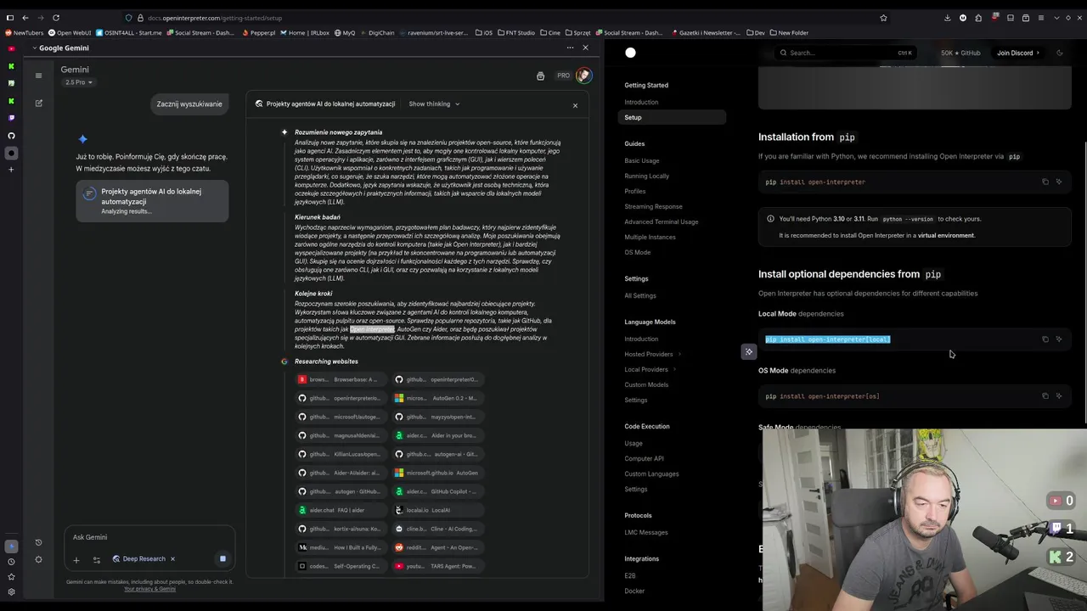
Task: Open the Open WebUI bookmark
Action: click(70, 32)
